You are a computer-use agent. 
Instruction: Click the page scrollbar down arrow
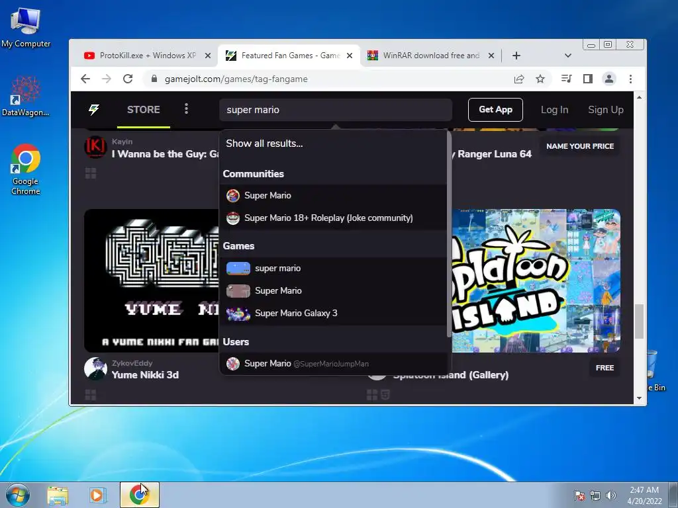pyautogui.click(x=639, y=398)
